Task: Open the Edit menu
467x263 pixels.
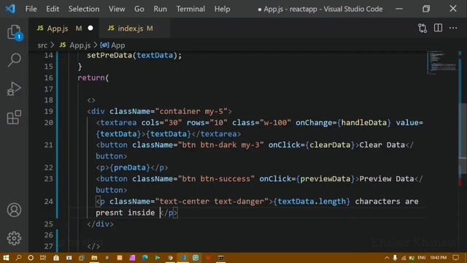Action: (53, 9)
